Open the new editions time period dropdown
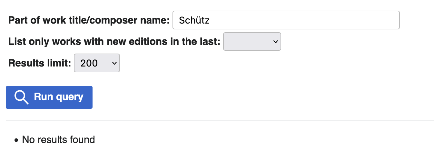This screenshot has width=434, height=153. click(252, 42)
